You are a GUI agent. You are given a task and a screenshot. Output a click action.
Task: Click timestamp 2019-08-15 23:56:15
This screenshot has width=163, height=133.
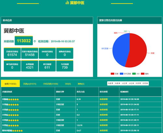point(130,130)
